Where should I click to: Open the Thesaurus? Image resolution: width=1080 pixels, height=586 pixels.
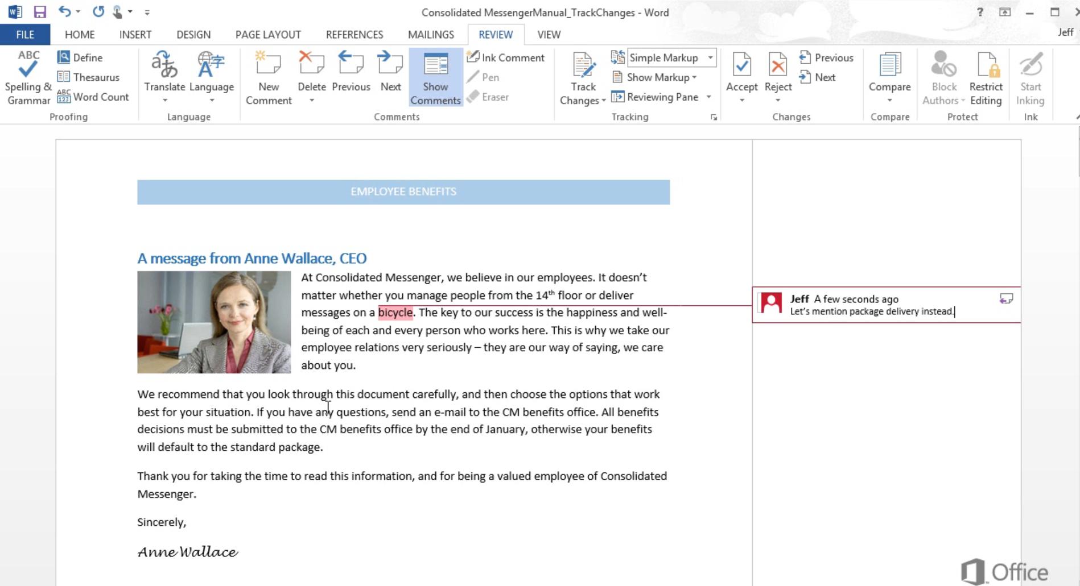pyautogui.click(x=88, y=77)
